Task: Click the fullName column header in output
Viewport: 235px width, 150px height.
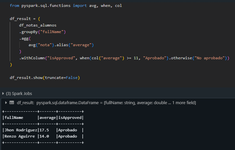Action: pos(14,118)
